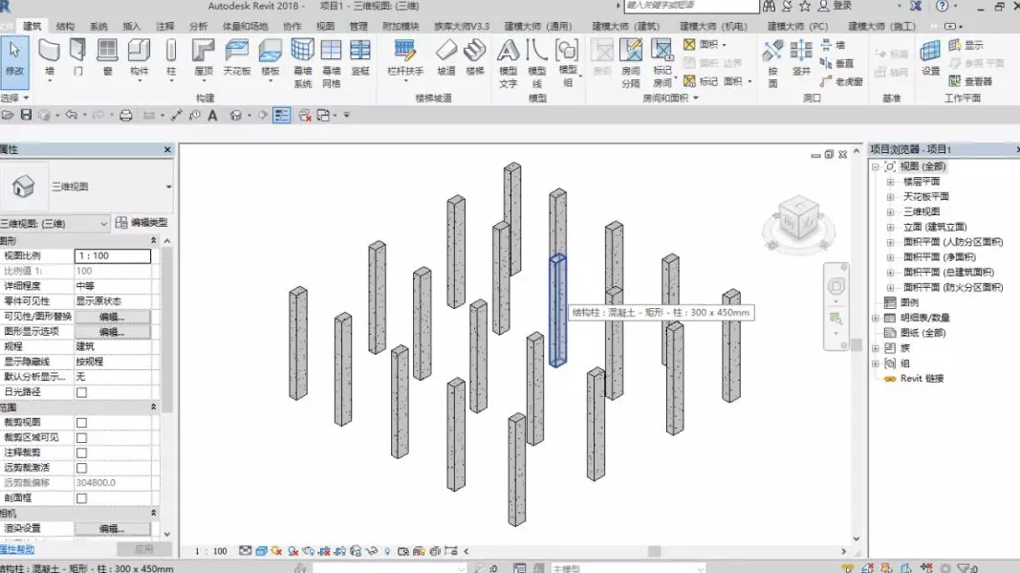Select the 幕墙网格 (Curtain Grid) tool

coord(331,62)
